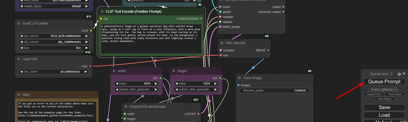Click the INT output port on width node
Viewport: 408px width, 122px height.
pos(160,78)
